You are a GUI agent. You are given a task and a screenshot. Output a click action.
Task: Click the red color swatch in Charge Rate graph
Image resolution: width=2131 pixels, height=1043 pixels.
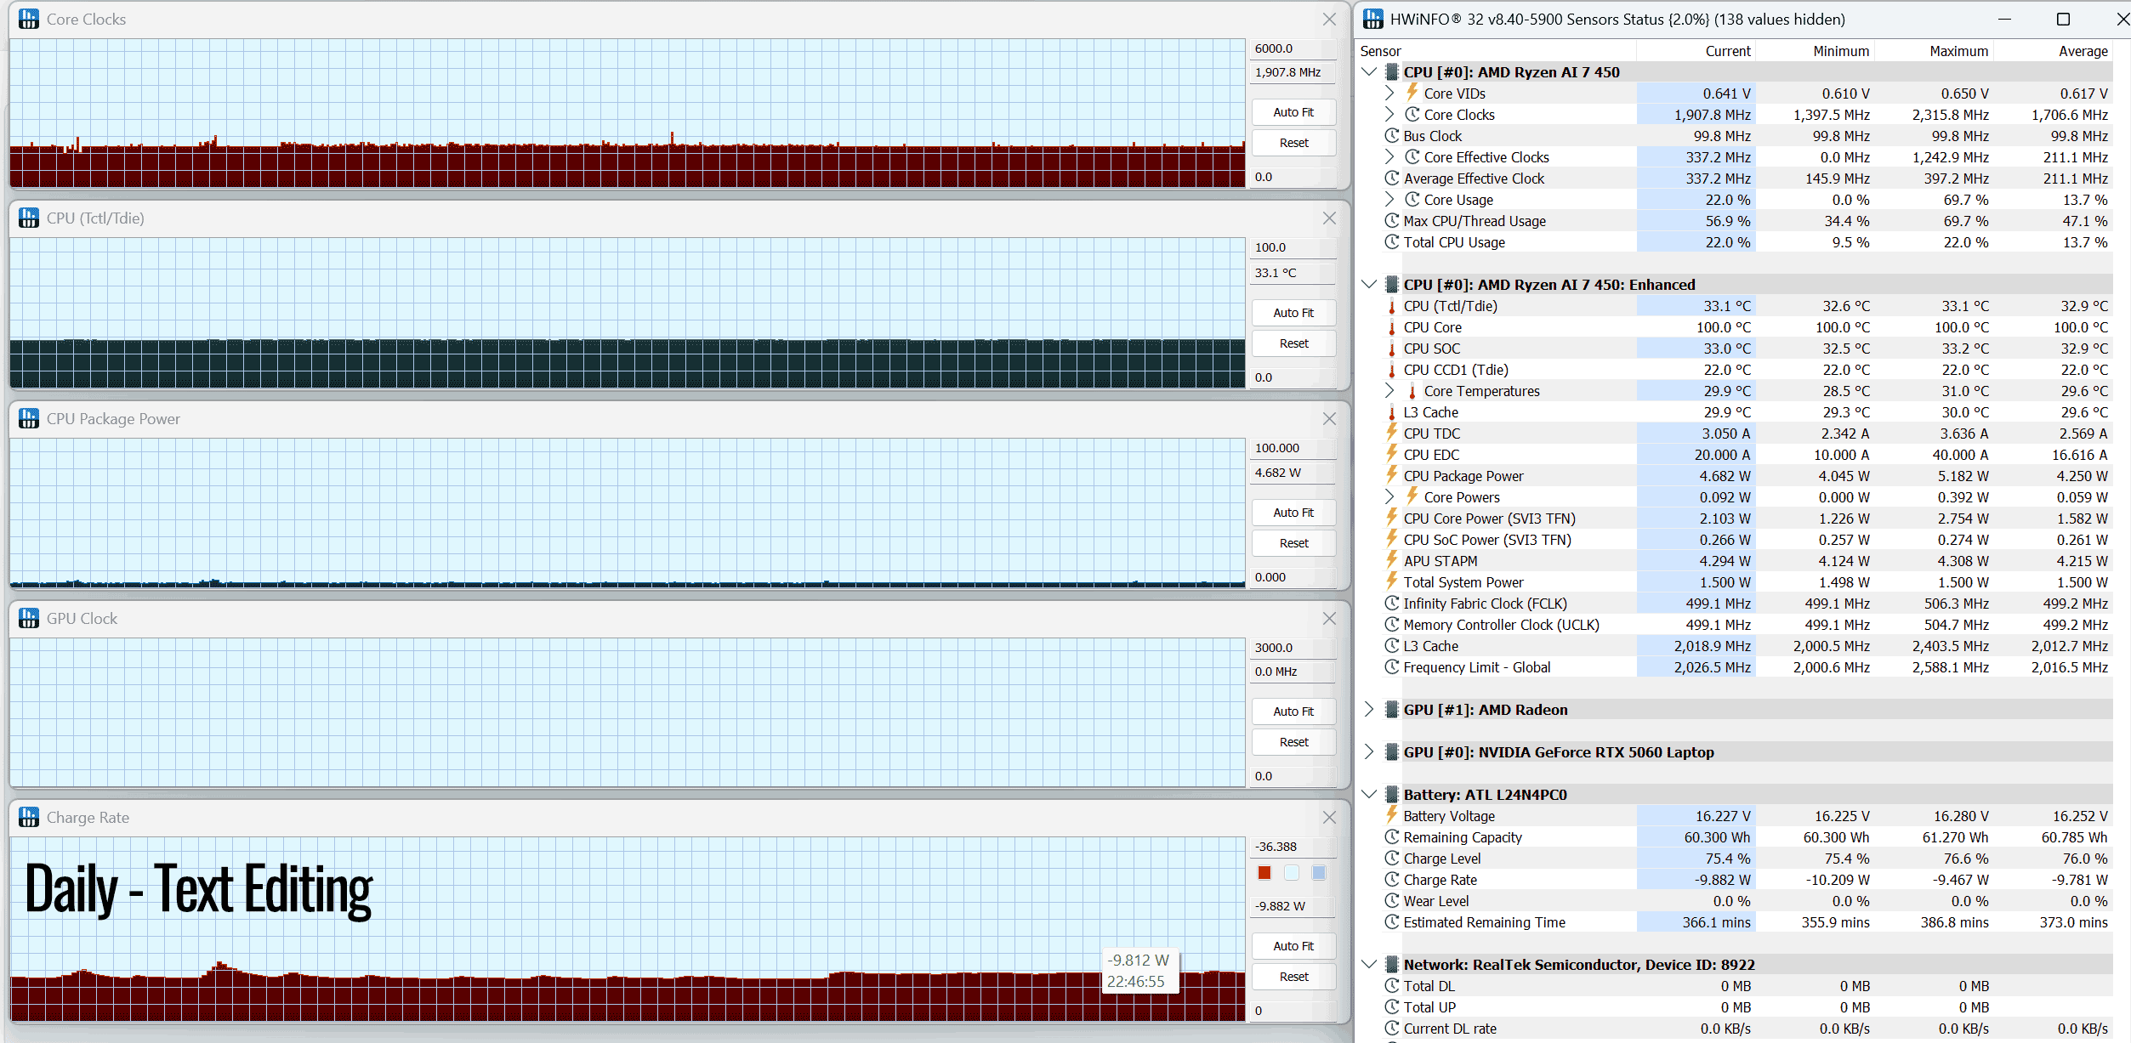[x=1264, y=872]
